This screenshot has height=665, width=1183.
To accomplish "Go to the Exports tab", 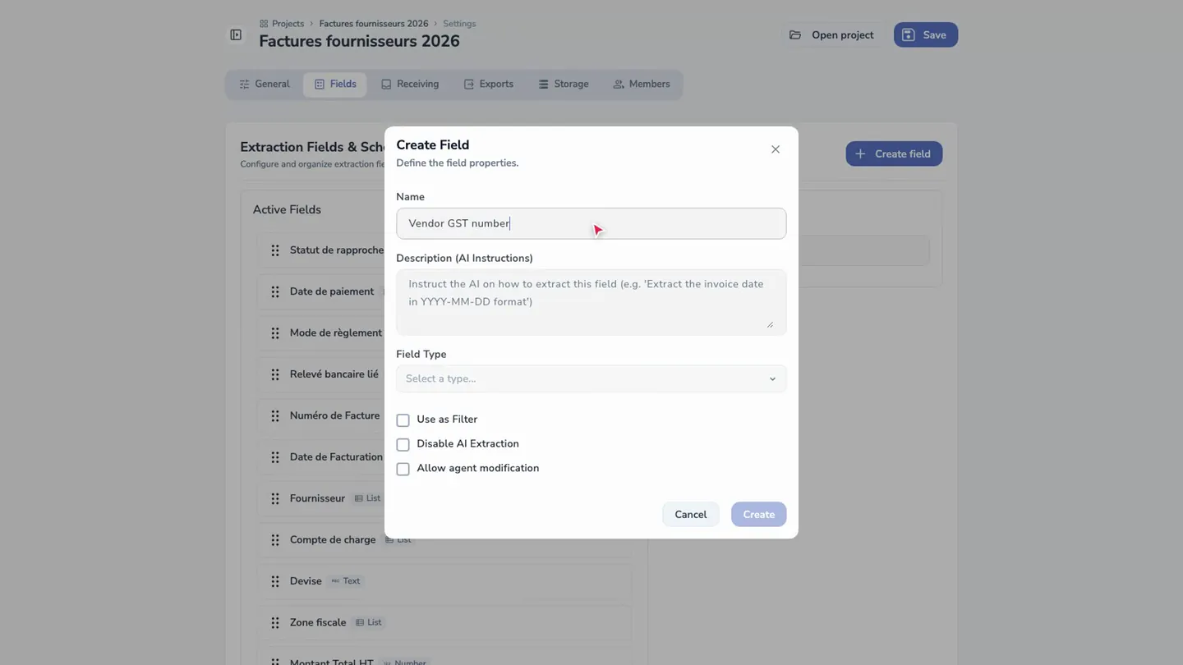I will (489, 85).
